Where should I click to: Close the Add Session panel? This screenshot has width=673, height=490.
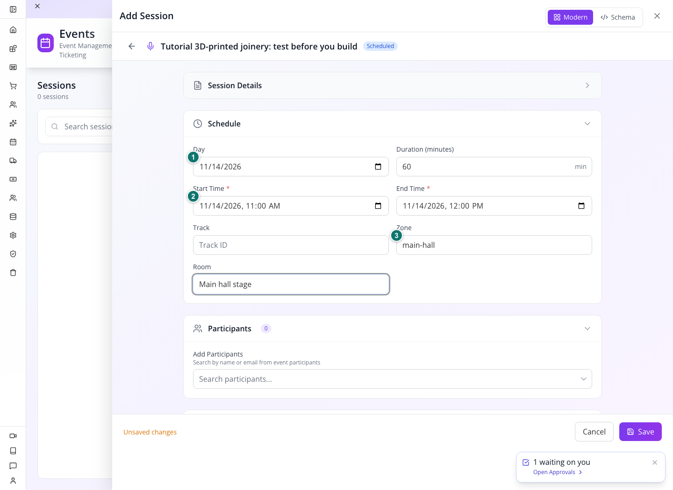[657, 16]
